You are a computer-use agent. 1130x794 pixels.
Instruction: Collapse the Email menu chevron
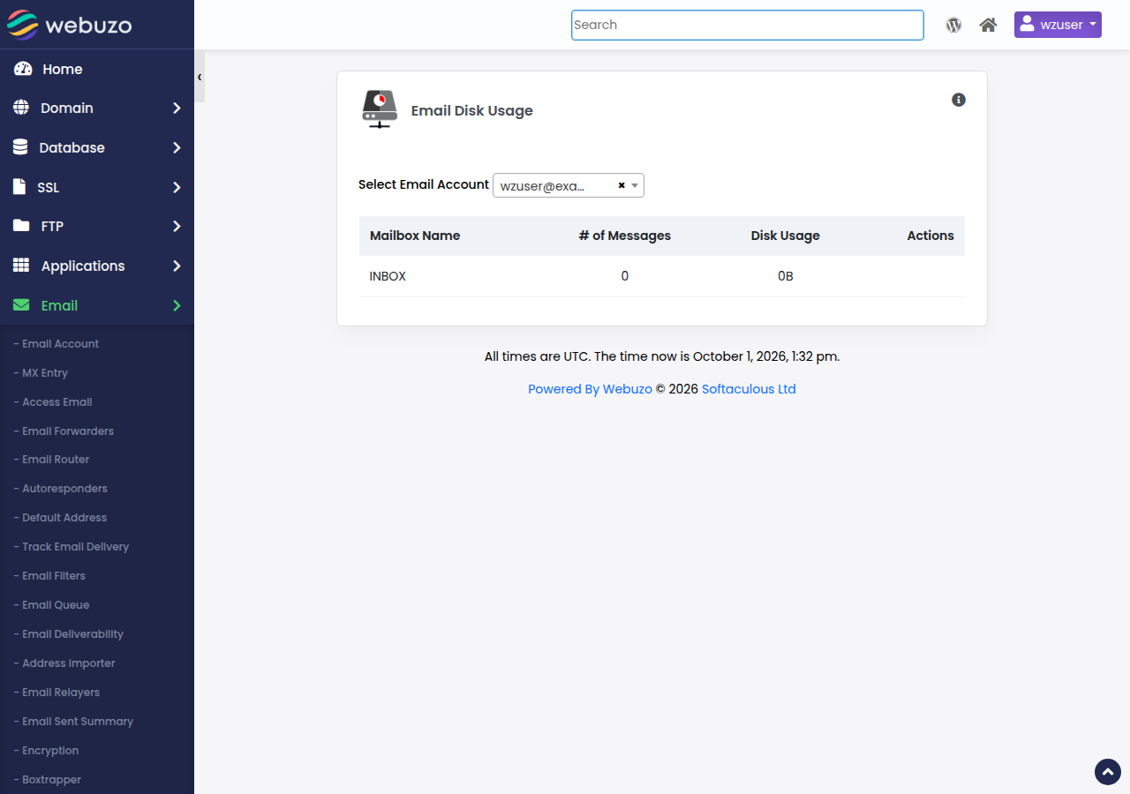pos(177,305)
